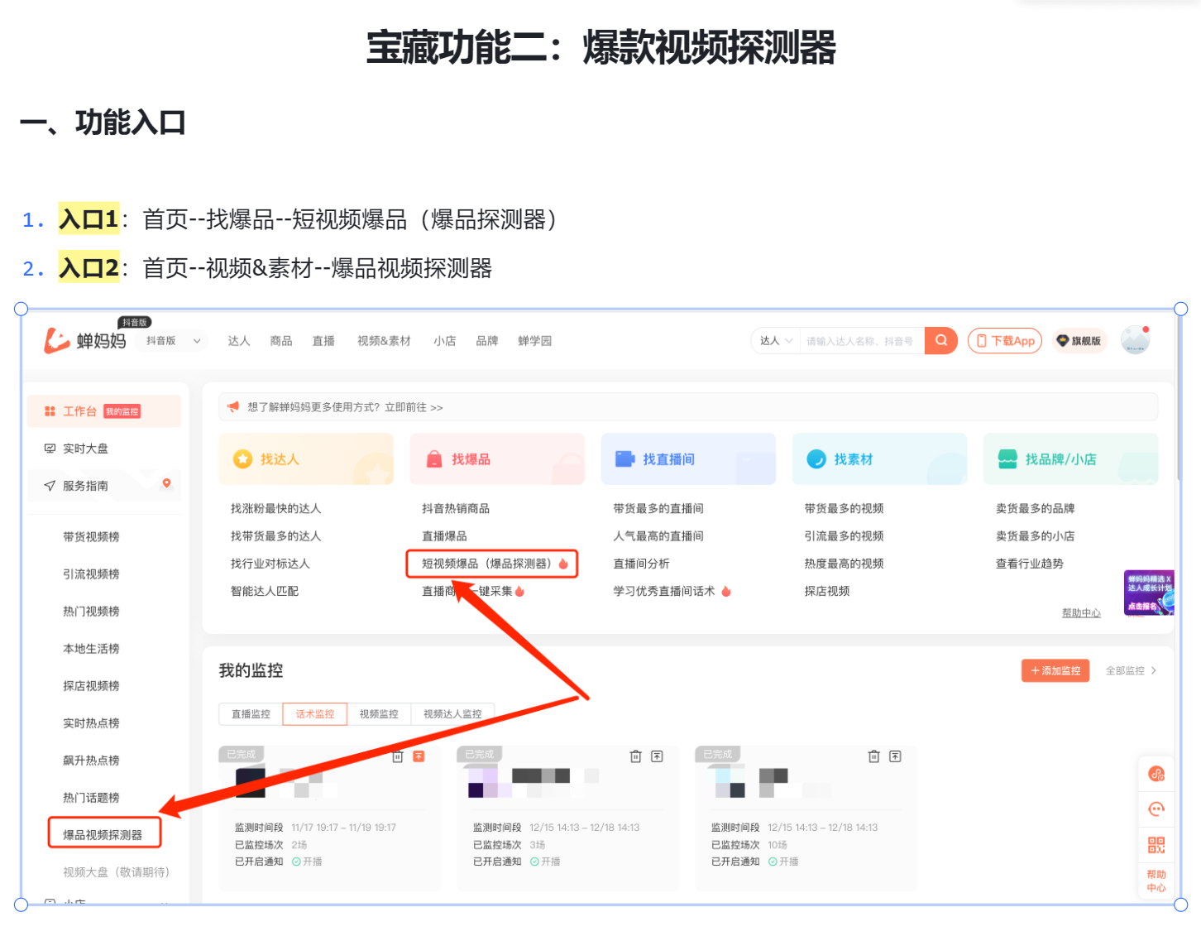Select 热门话题榜 in the sidebar
Image resolution: width=1201 pixels, height=936 pixels.
pyautogui.click(x=91, y=798)
